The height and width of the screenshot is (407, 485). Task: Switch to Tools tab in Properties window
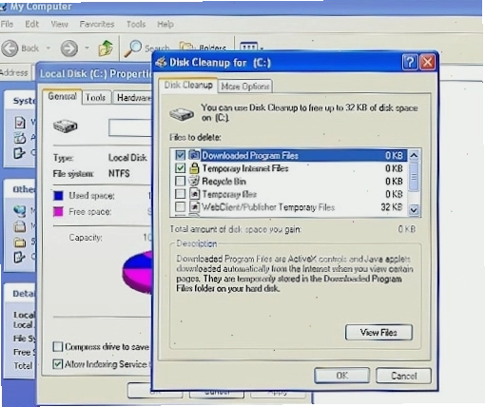pos(95,97)
